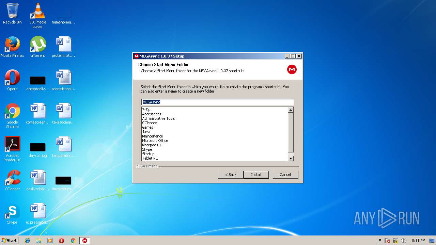Launch VLC media player shortcut
The image size is (436, 245).
pos(37,15)
